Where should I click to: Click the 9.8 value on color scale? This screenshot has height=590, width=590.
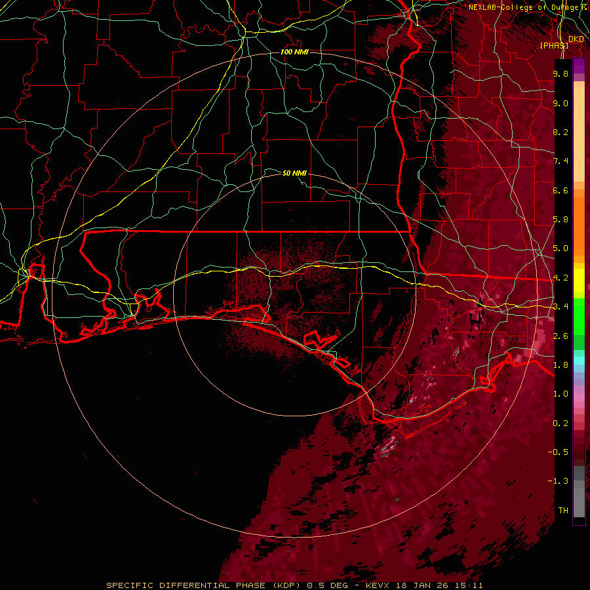(x=560, y=73)
